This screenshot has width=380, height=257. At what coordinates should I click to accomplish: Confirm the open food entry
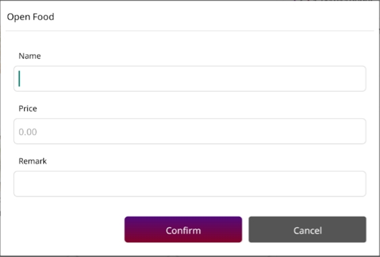pyautogui.click(x=183, y=229)
